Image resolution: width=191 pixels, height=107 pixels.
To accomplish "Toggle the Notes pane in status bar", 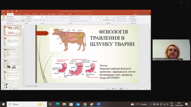I will pos(108,89).
